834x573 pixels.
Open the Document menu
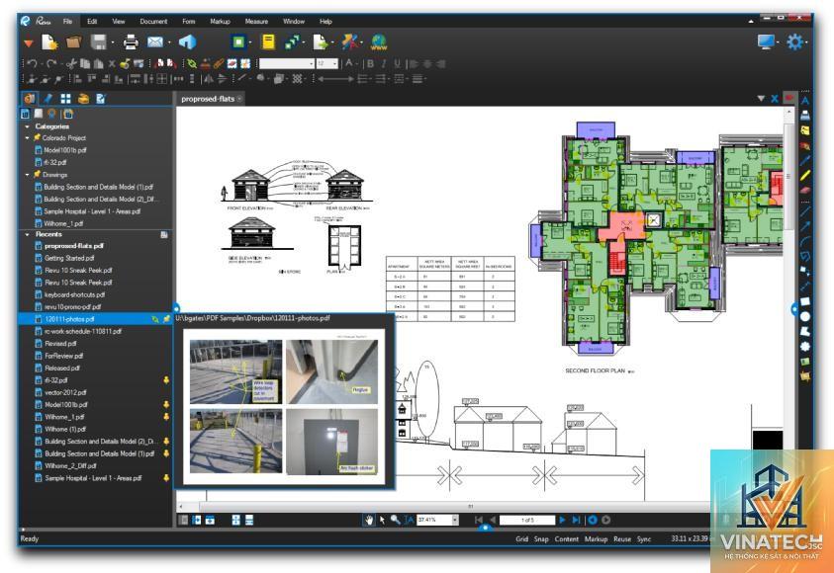click(153, 22)
